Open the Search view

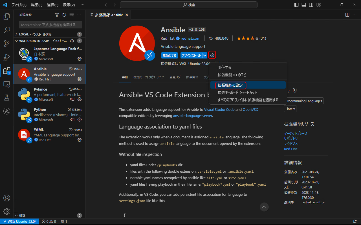7,30
